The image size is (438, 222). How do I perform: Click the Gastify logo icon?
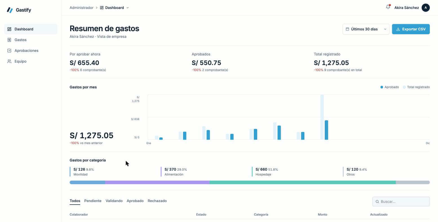(x=10, y=10)
